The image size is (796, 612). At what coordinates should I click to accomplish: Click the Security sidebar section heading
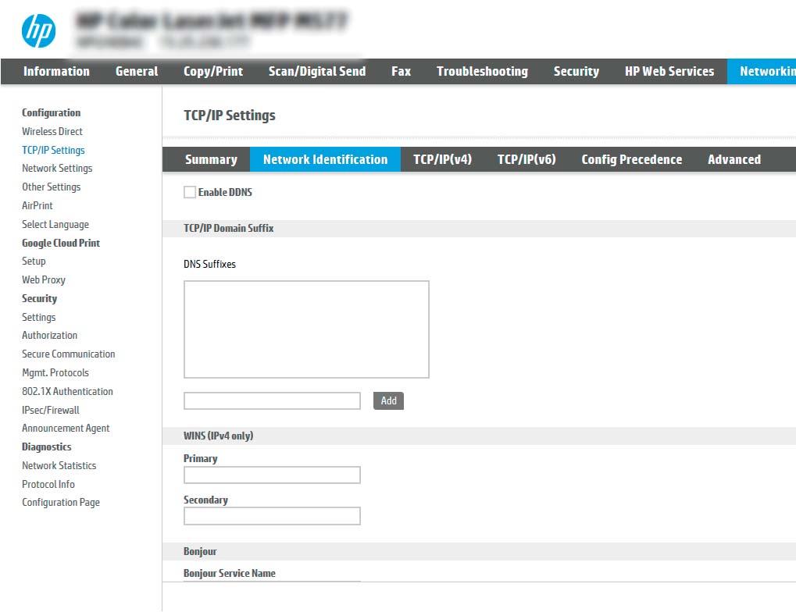coord(40,299)
